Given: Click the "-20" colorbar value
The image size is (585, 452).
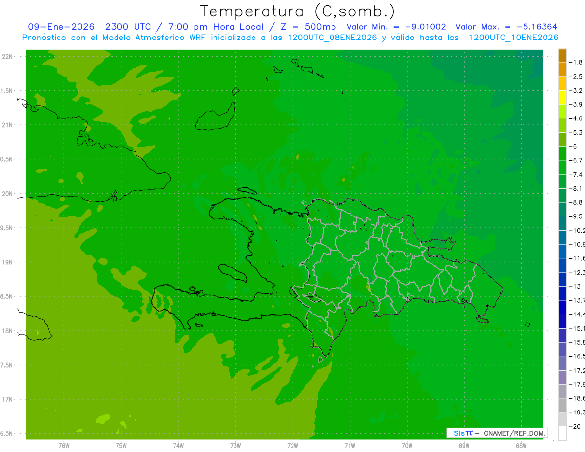Looking at the screenshot, I should [x=574, y=427].
